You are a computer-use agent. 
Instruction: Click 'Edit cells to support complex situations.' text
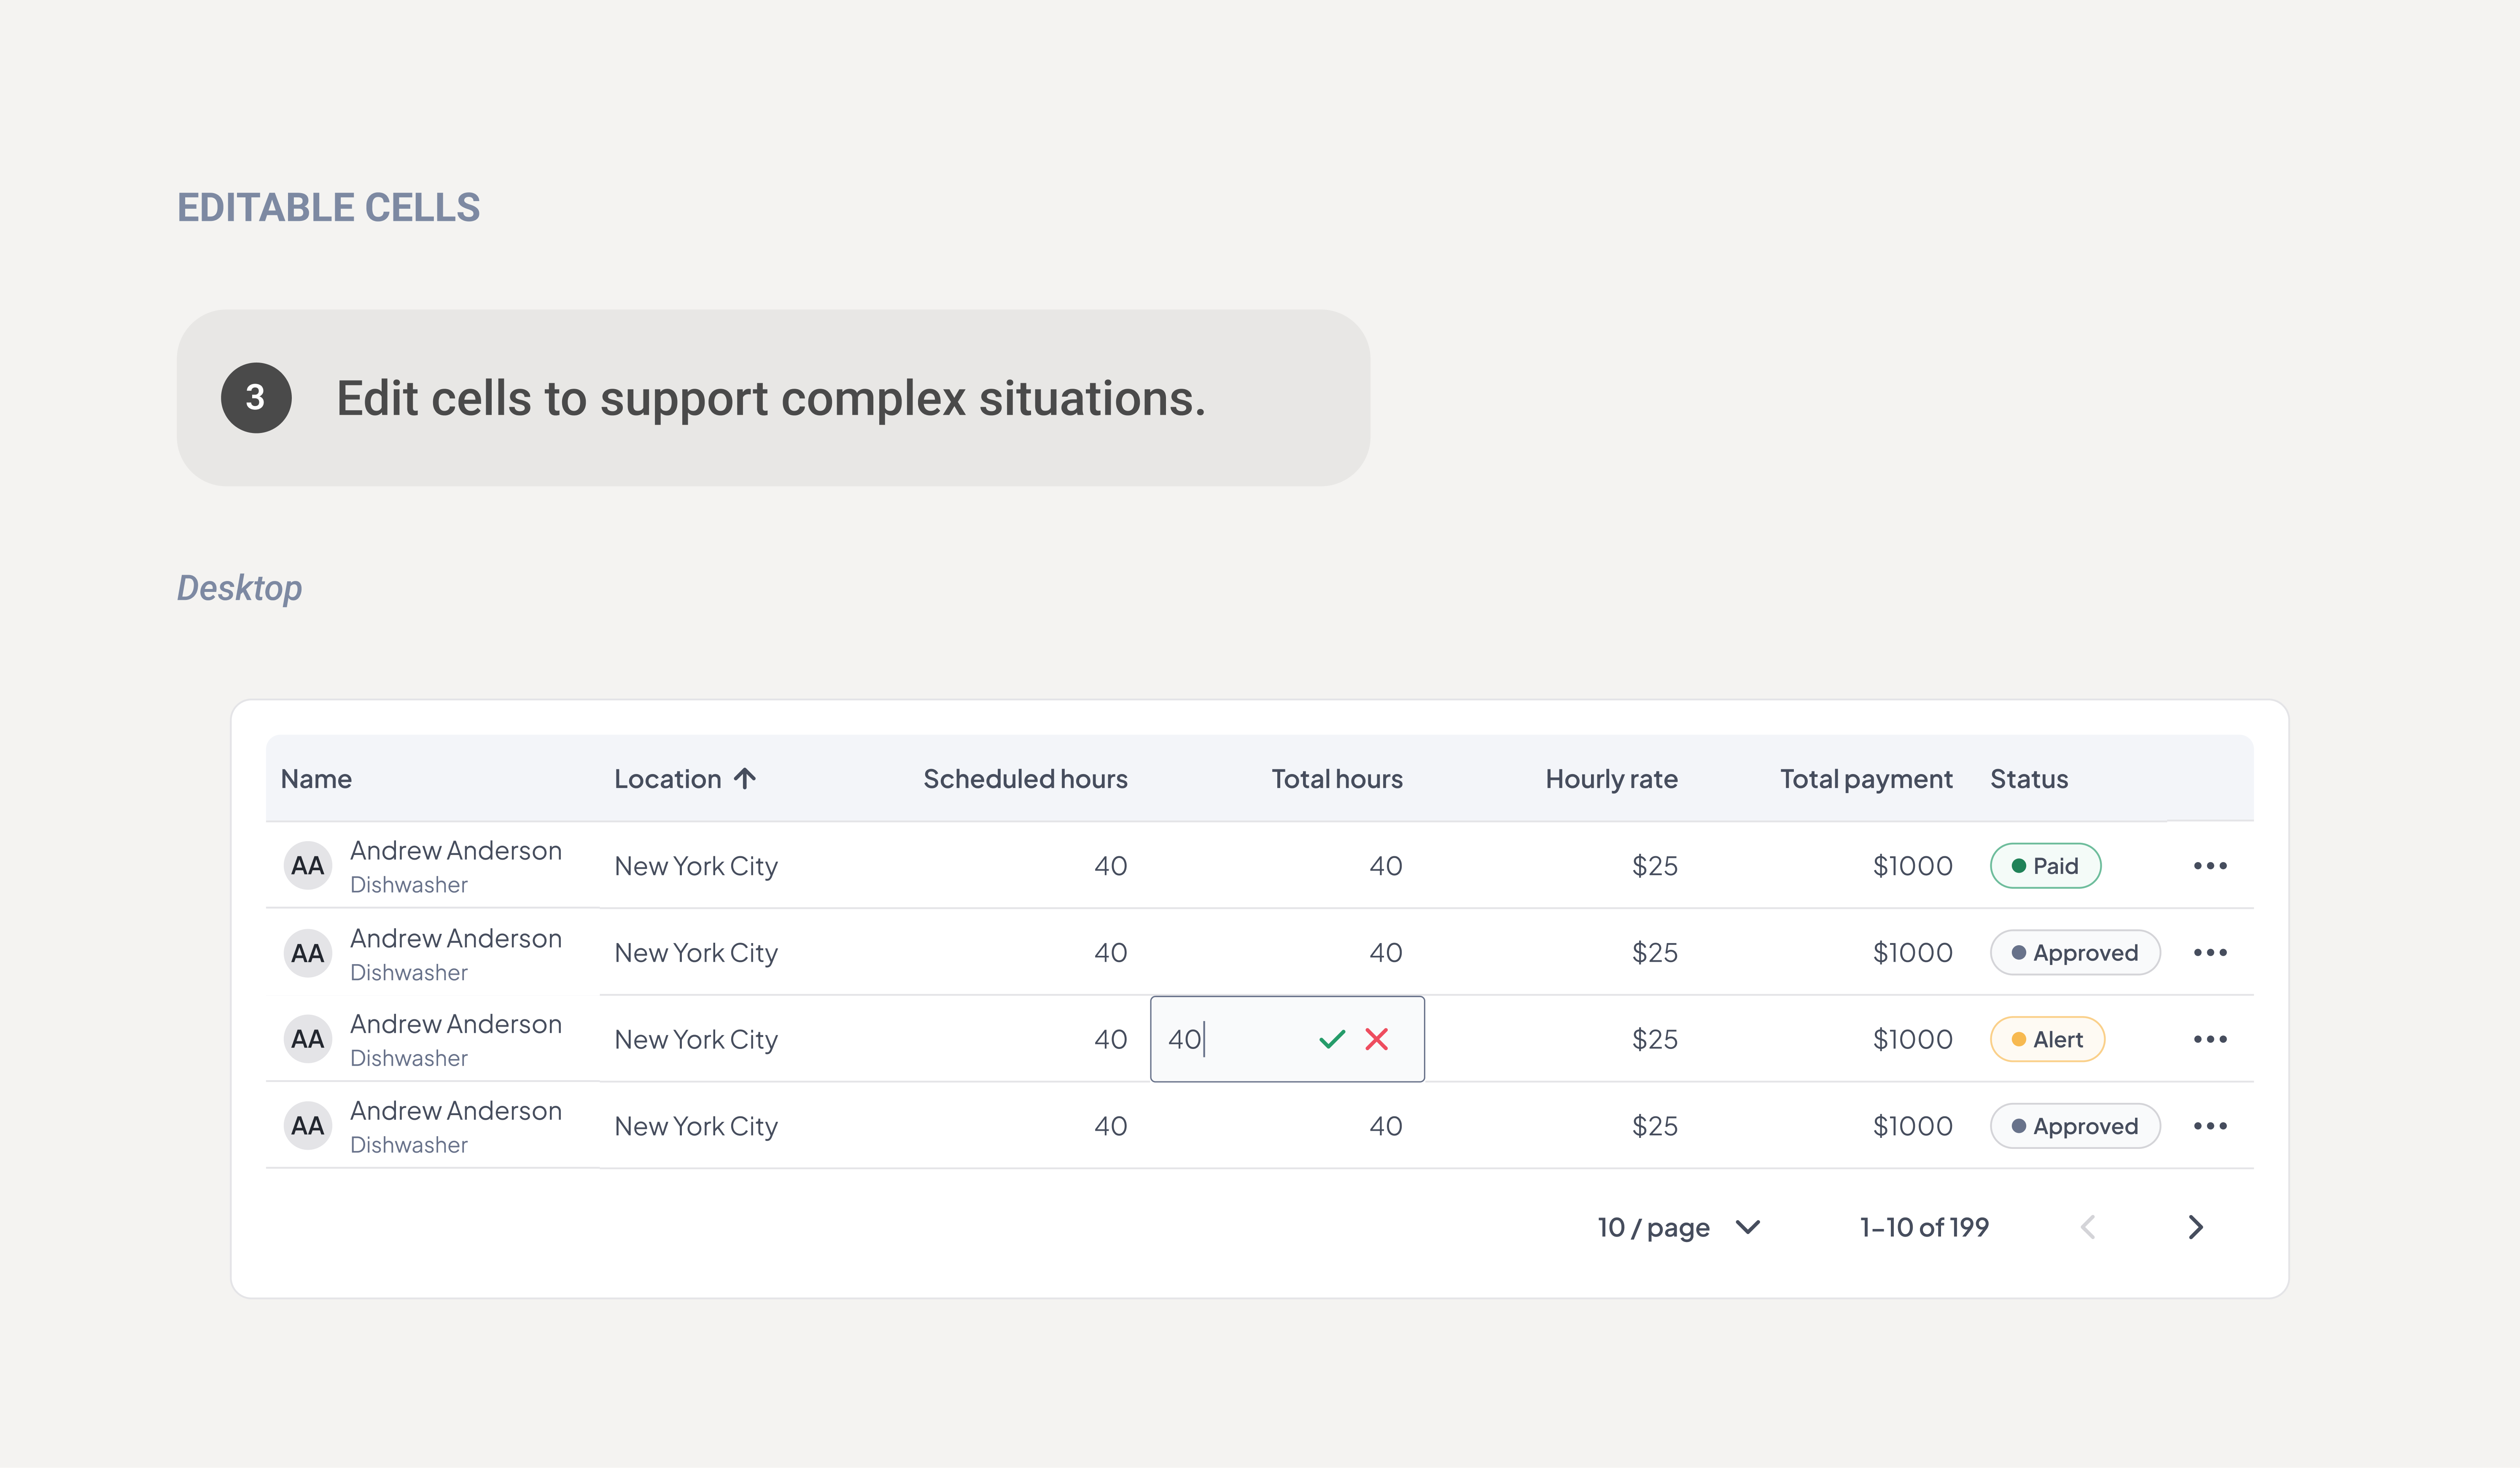tap(771, 398)
